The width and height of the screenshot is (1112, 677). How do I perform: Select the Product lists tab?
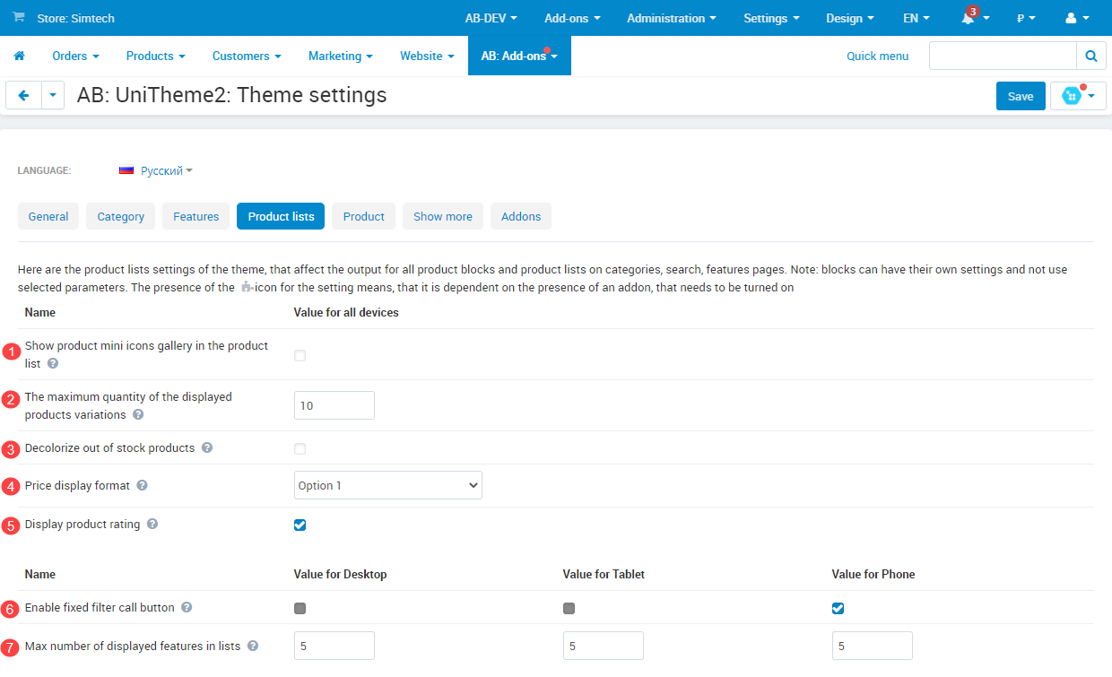281,216
